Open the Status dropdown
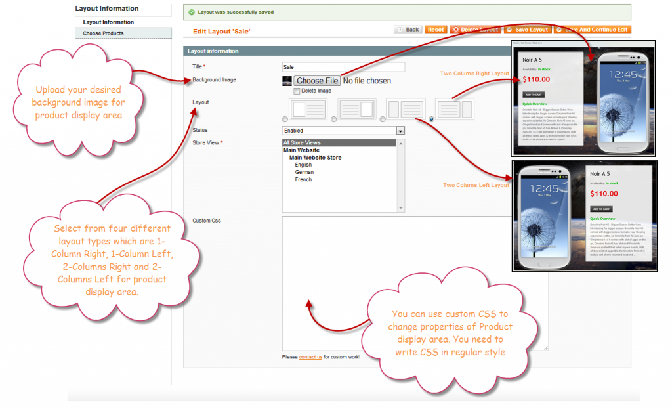The image size is (672, 409). 400,131
